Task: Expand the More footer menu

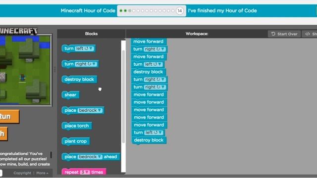Action: pyautogui.click(x=42, y=173)
